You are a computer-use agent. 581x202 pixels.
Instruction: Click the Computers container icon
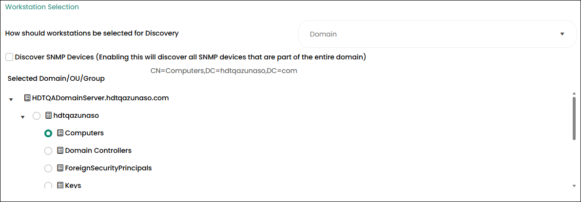pos(60,133)
